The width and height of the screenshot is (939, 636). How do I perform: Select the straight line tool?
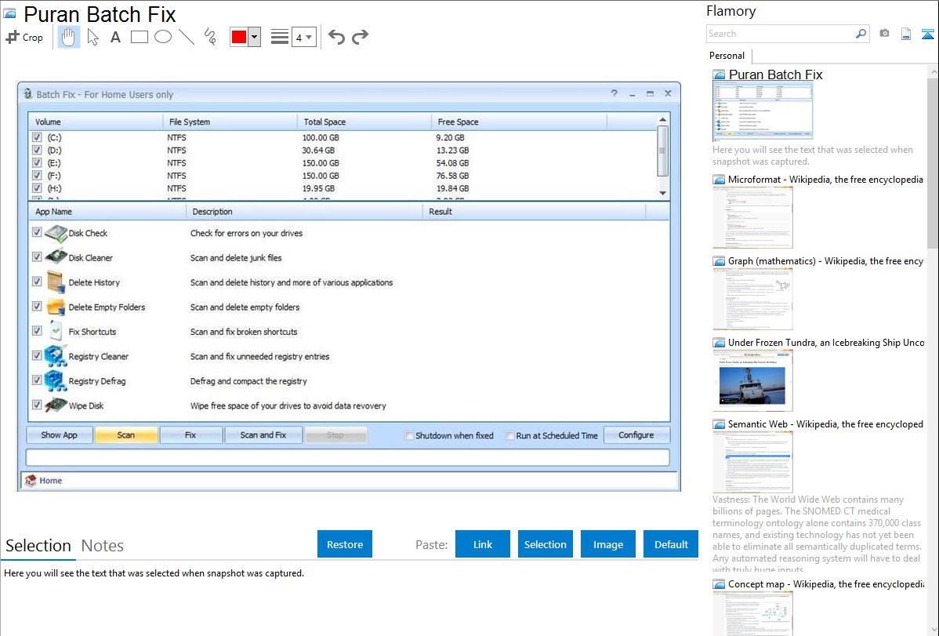pyautogui.click(x=187, y=37)
